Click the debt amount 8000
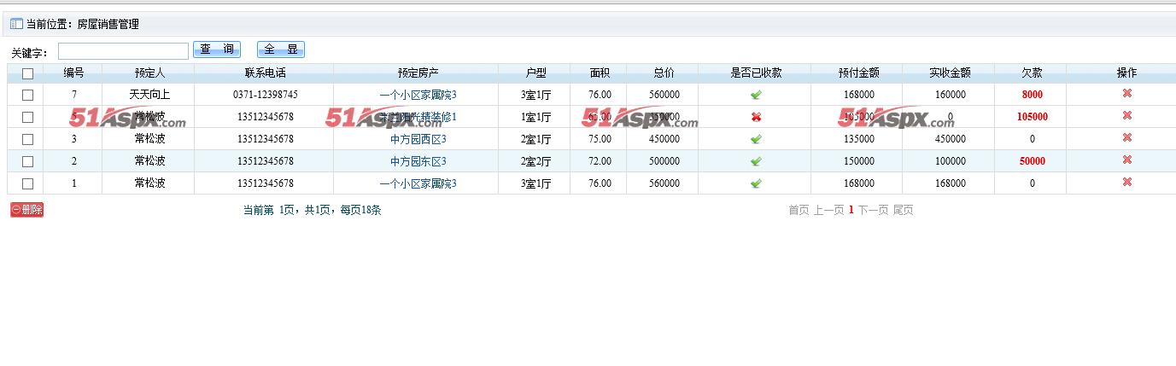 (x=1032, y=95)
